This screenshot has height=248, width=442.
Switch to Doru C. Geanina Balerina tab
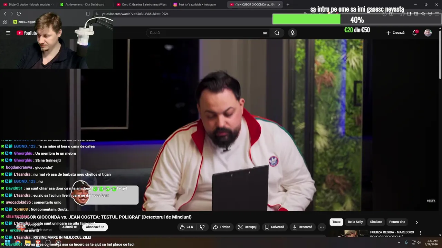tap(142, 4)
